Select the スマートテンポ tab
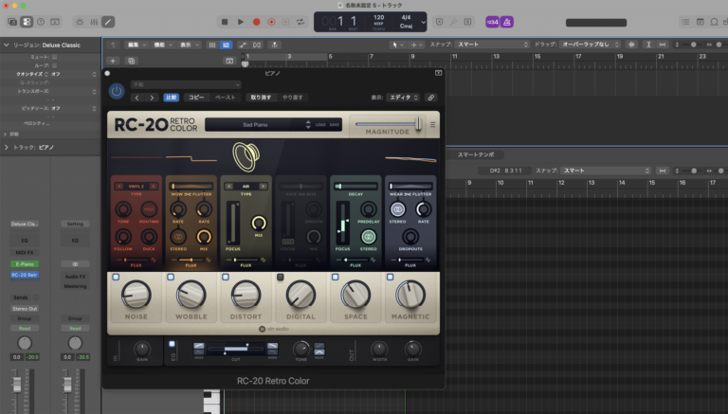Viewport: 728px width, 414px height. tap(476, 154)
